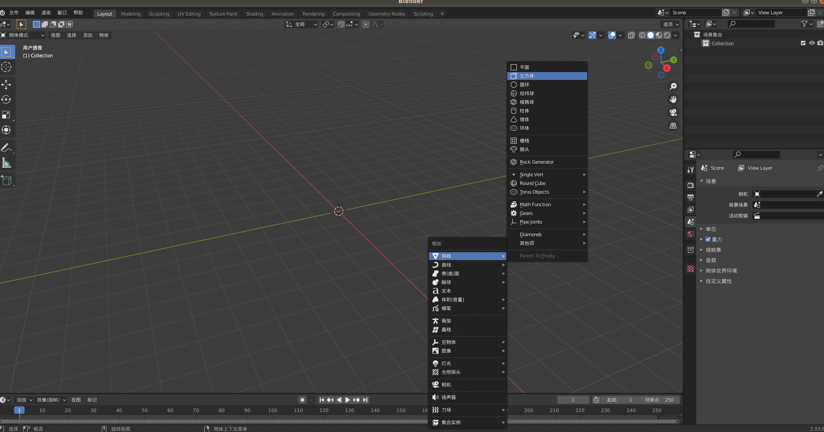Open the 选项 options dropdown

671,24
